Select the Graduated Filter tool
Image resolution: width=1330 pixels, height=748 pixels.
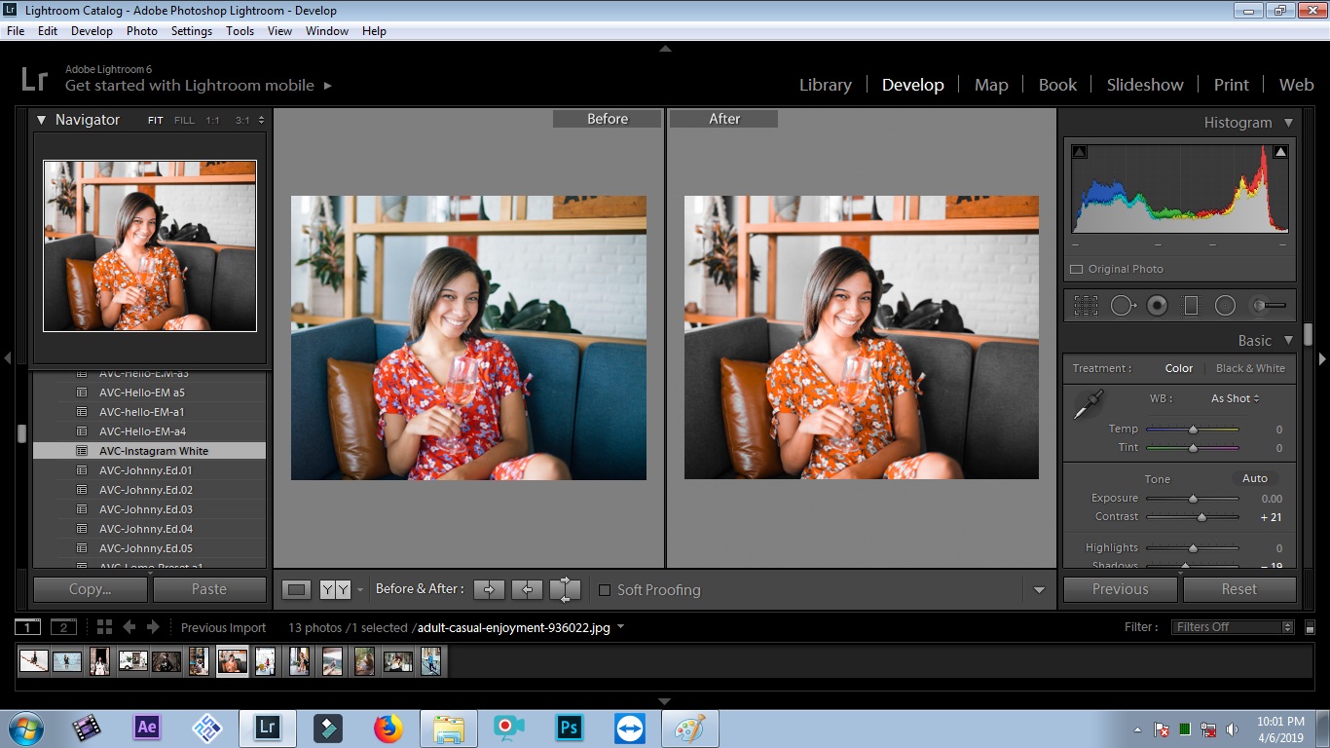coord(1190,306)
